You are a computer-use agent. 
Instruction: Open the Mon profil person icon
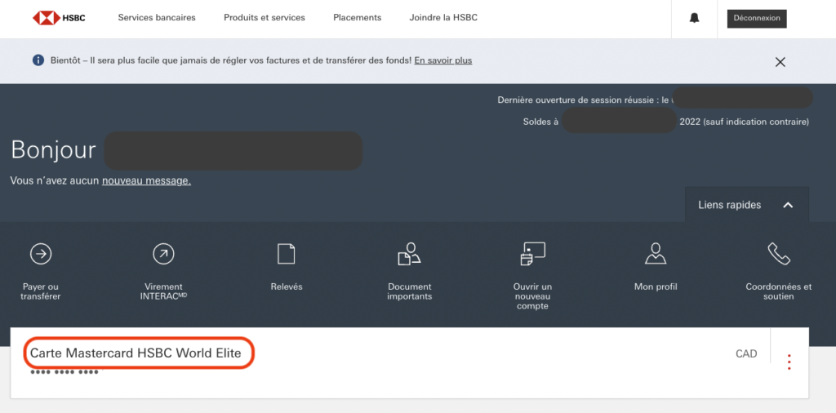(656, 254)
